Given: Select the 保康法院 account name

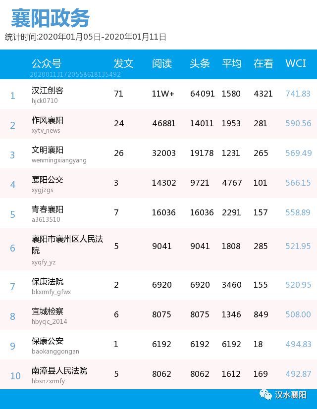Looking at the screenshot, I should 48,282.
